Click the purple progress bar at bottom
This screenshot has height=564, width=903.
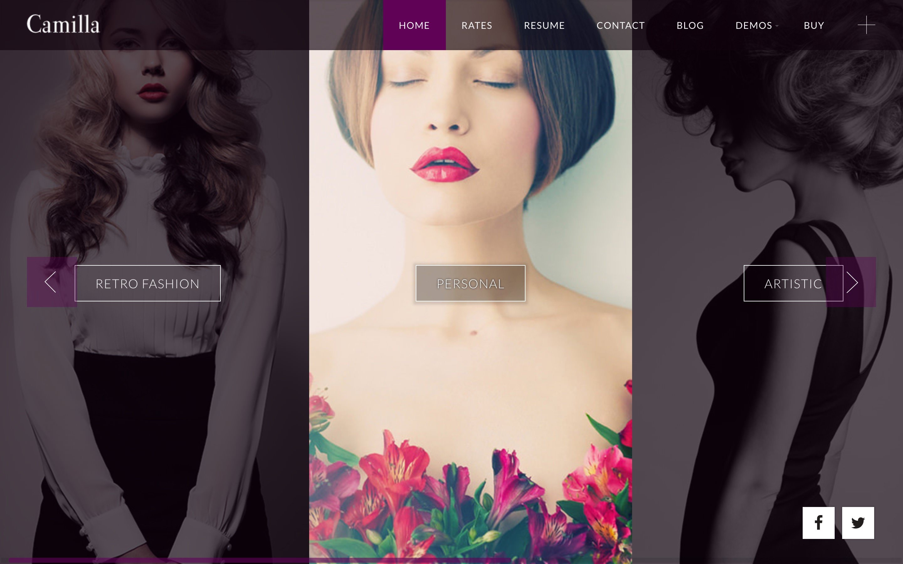pyautogui.click(x=259, y=561)
